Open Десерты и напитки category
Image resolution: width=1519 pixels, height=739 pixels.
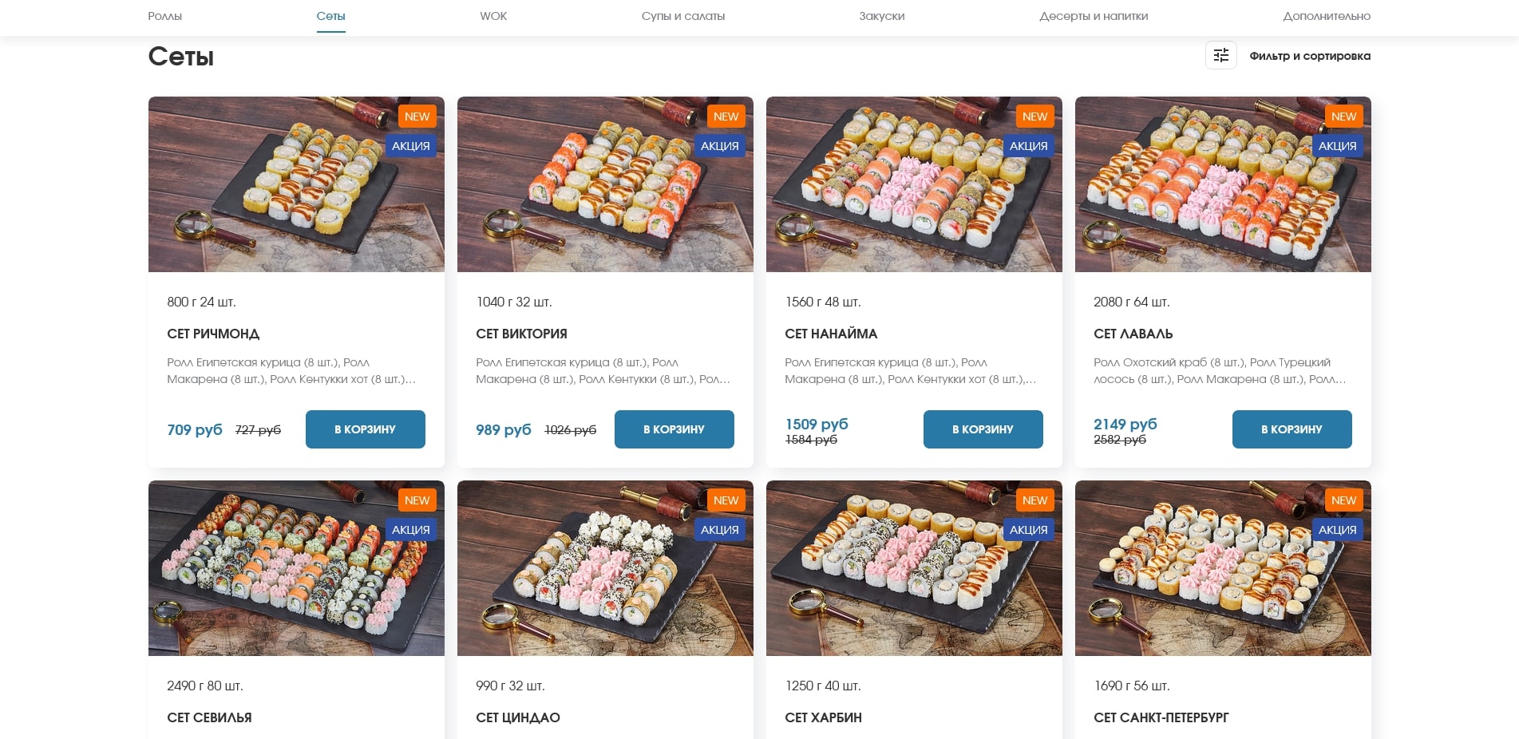coord(1094,16)
